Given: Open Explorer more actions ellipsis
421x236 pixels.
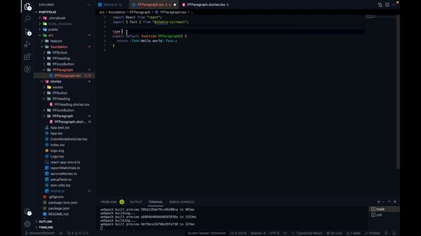Looking at the screenshot, I should 89,5.
